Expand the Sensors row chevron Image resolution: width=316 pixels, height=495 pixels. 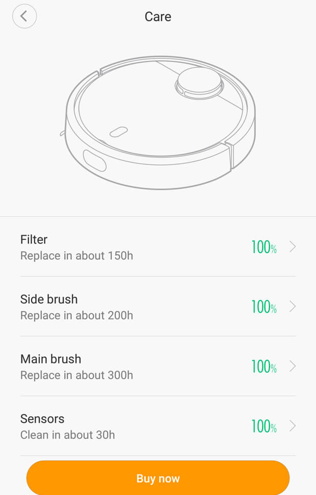click(293, 426)
